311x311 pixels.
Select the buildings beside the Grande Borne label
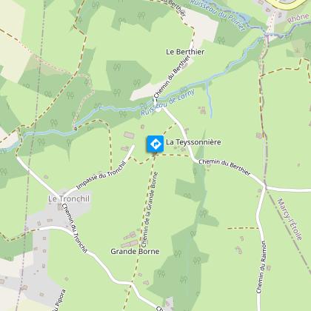tap(130, 240)
